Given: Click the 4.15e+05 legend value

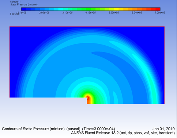Looking at the screenshot, I should (x=90, y=13).
